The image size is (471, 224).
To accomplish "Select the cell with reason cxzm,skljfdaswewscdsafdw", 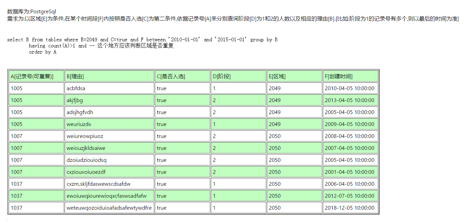I will tap(109, 184).
